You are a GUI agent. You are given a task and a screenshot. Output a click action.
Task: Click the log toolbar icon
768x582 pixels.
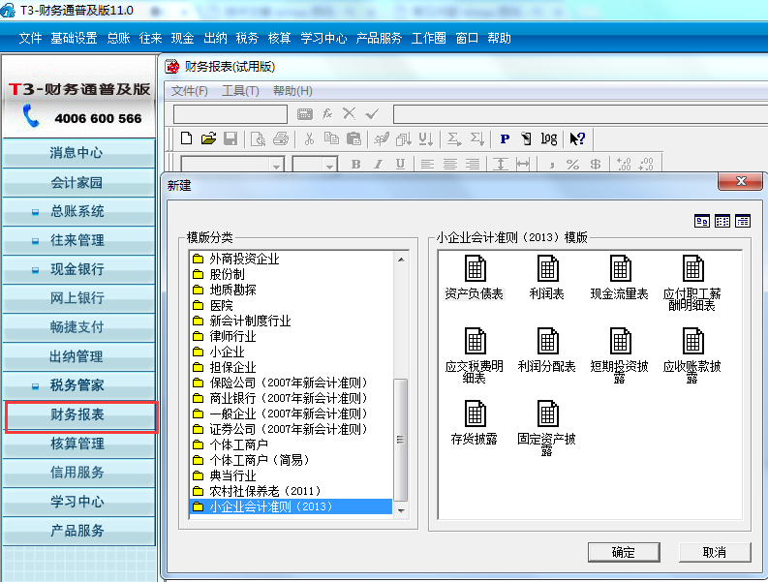[549, 139]
